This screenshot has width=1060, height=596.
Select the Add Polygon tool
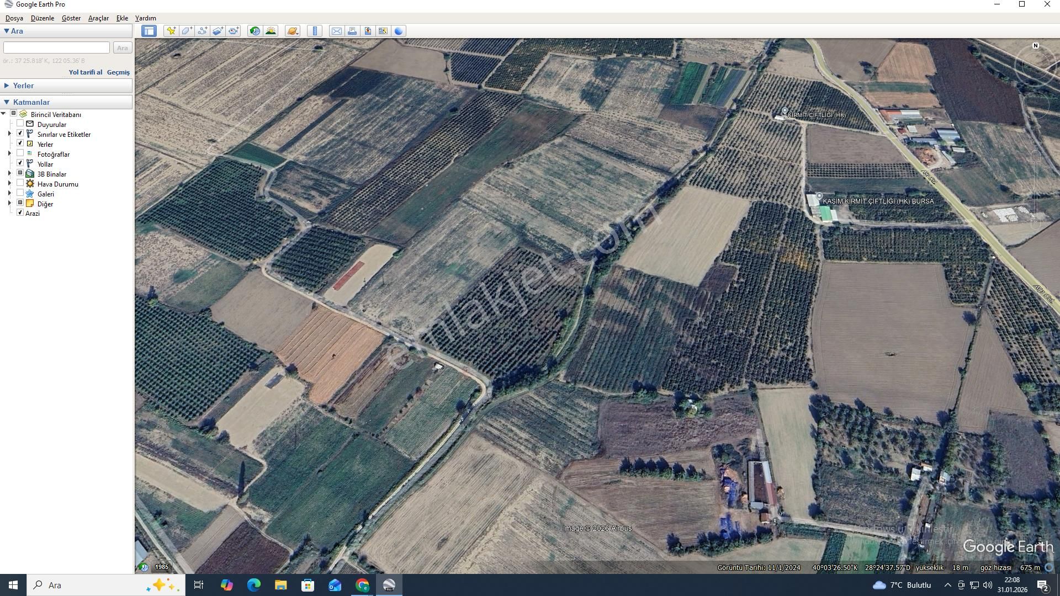187,31
